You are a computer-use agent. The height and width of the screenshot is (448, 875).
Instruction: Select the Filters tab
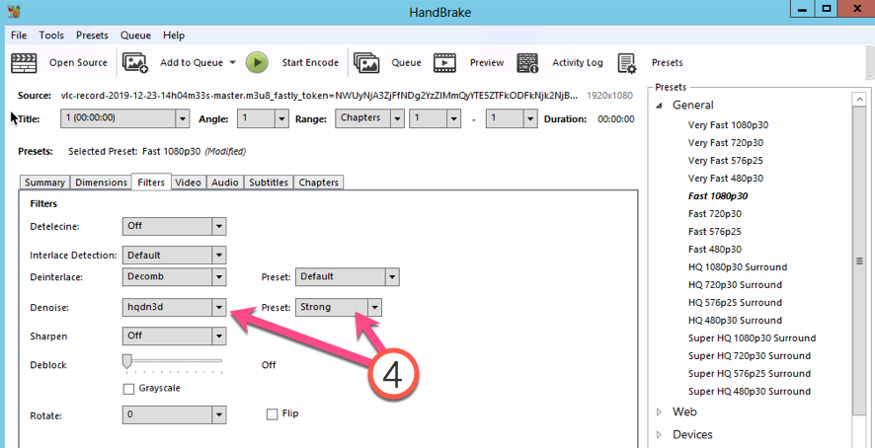151,182
